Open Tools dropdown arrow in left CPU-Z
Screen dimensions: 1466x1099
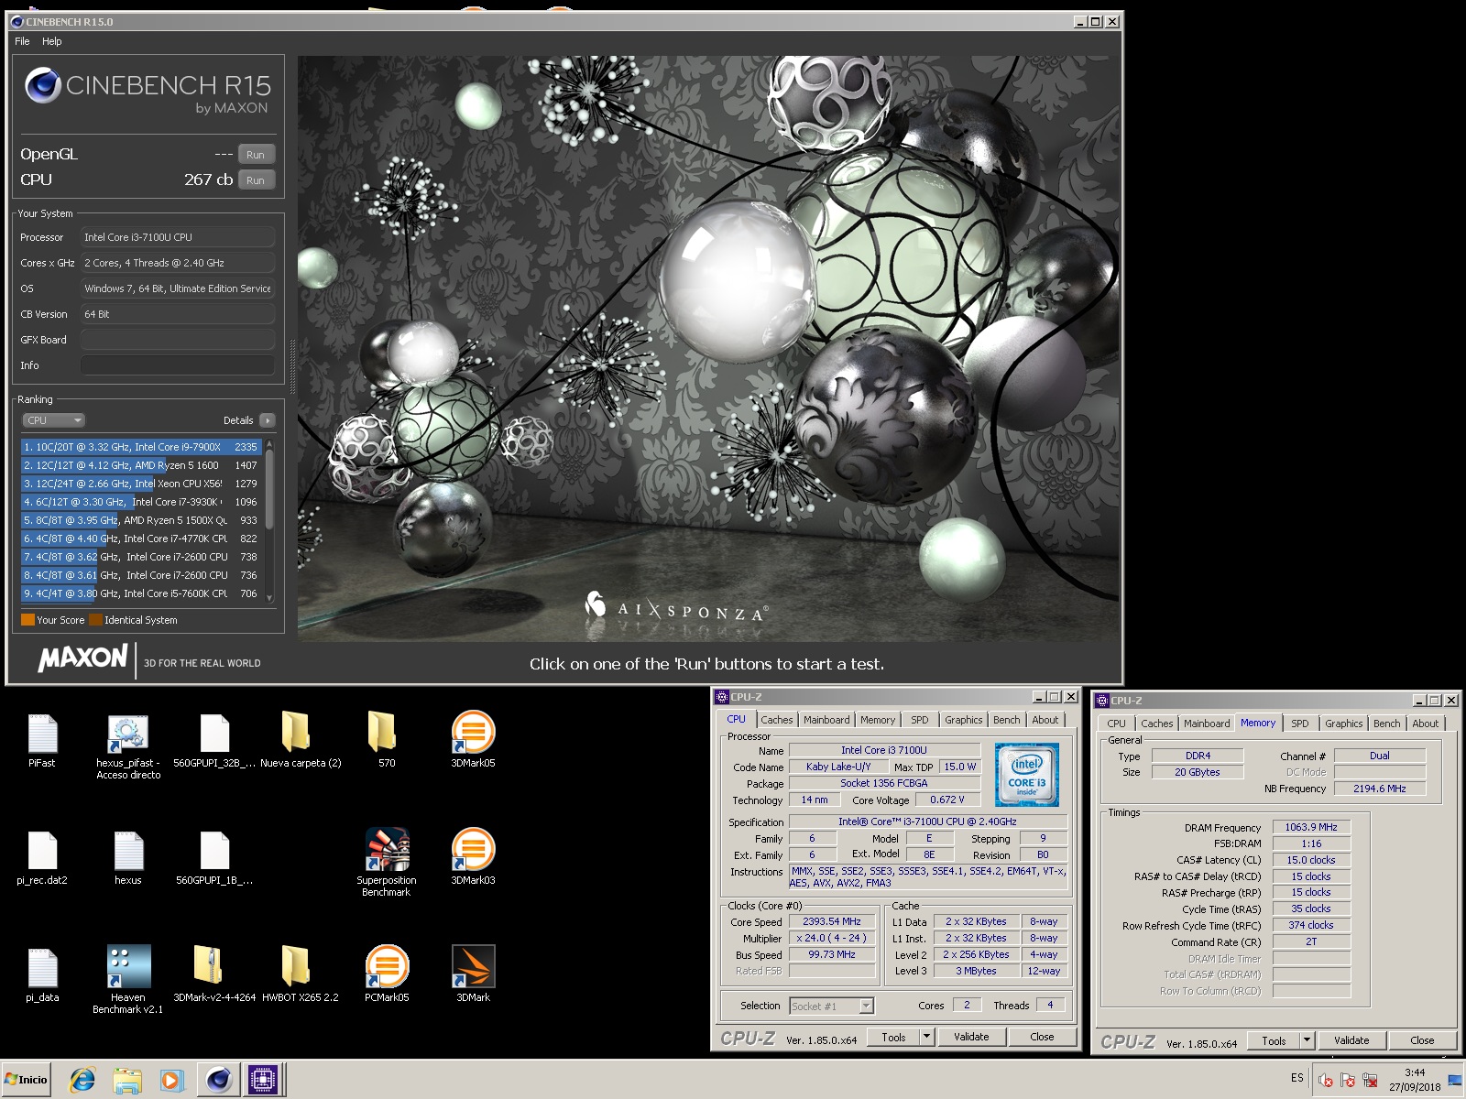point(926,1037)
